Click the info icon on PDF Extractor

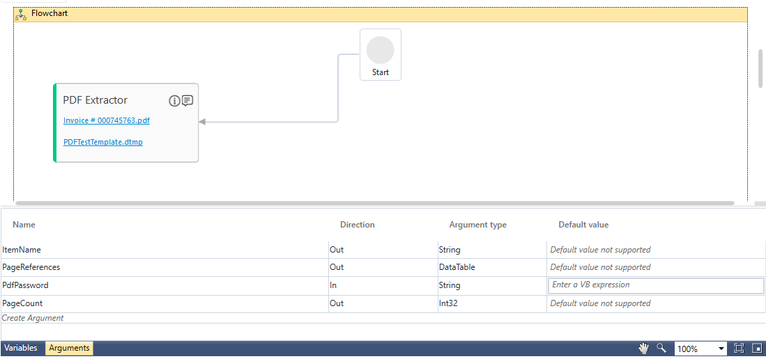tap(174, 101)
